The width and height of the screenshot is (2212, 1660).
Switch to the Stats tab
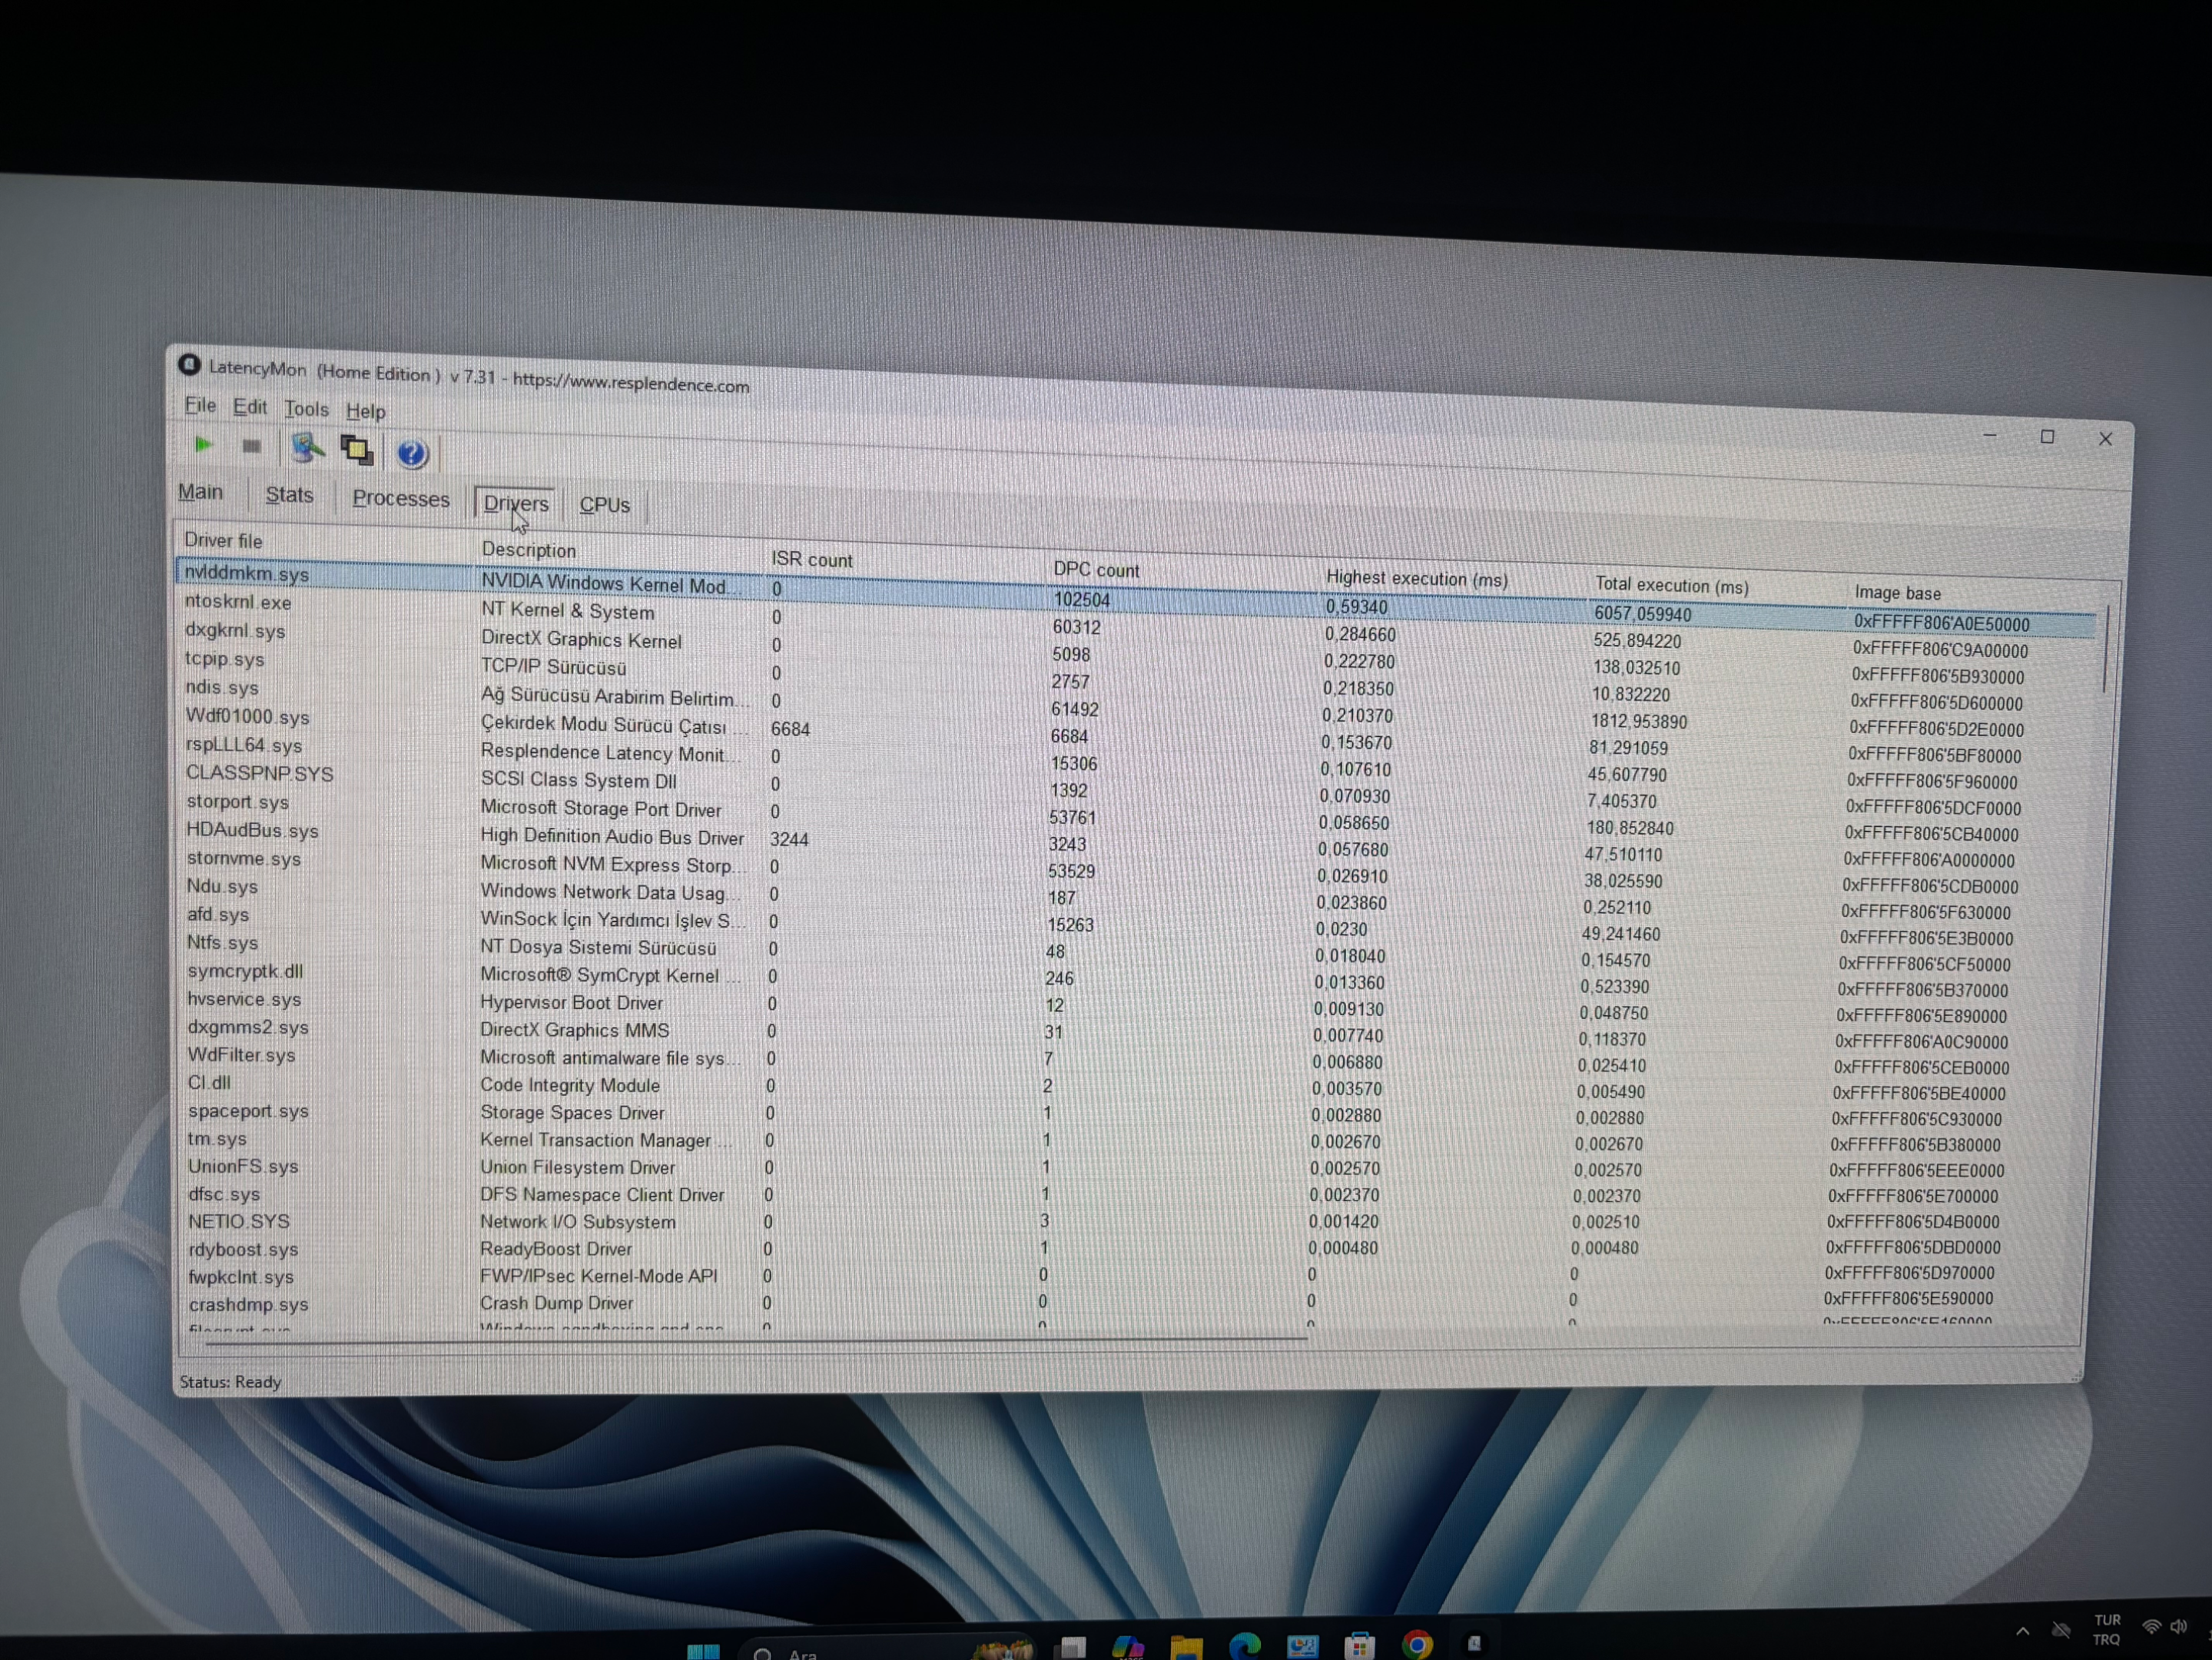289,495
